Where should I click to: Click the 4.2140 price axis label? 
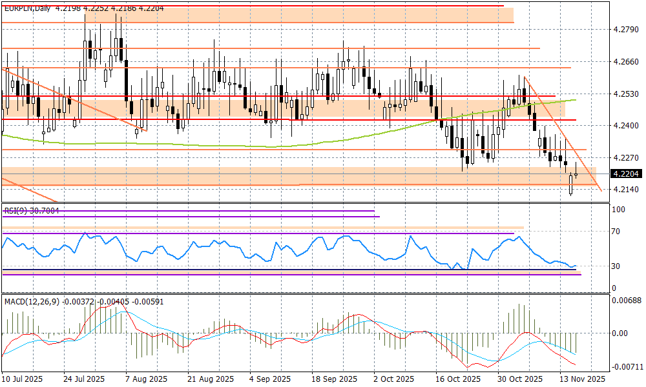pyautogui.click(x=625, y=190)
